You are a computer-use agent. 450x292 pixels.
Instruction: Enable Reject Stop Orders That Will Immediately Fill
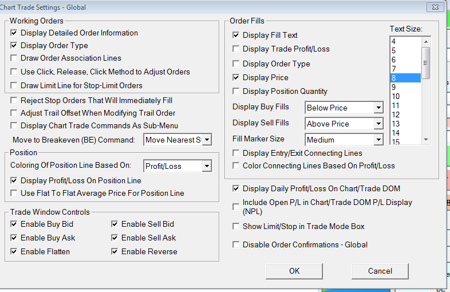tap(14, 101)
